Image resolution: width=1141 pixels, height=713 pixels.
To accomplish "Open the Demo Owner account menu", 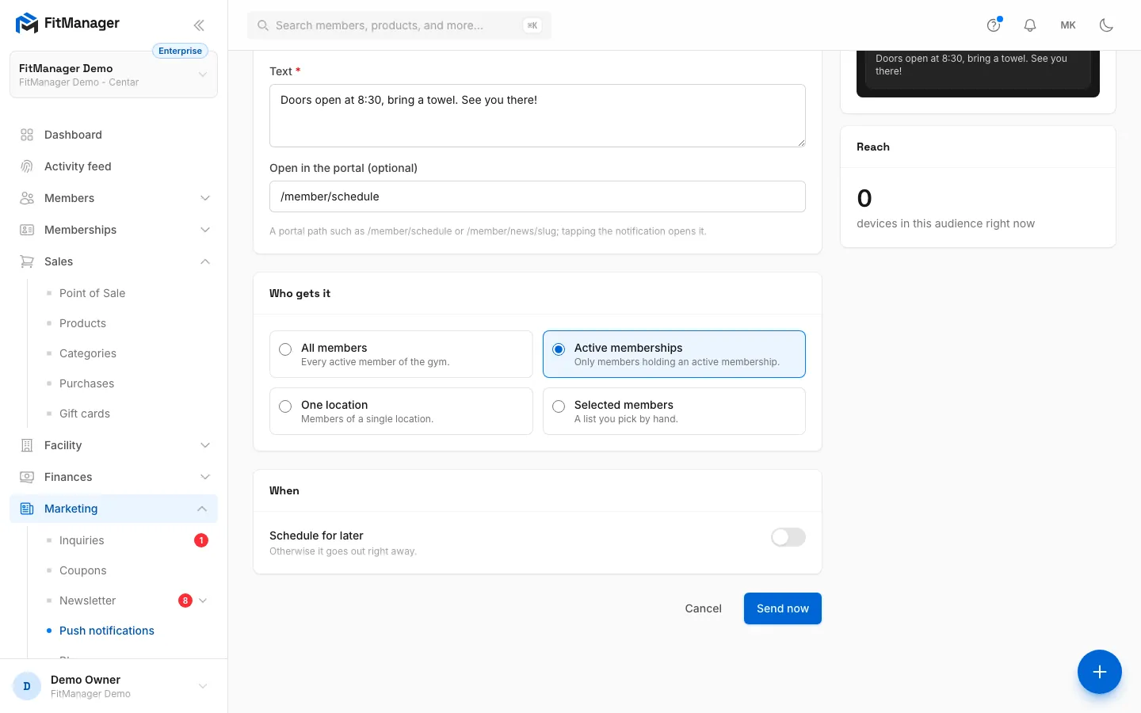I will [113, 686].
